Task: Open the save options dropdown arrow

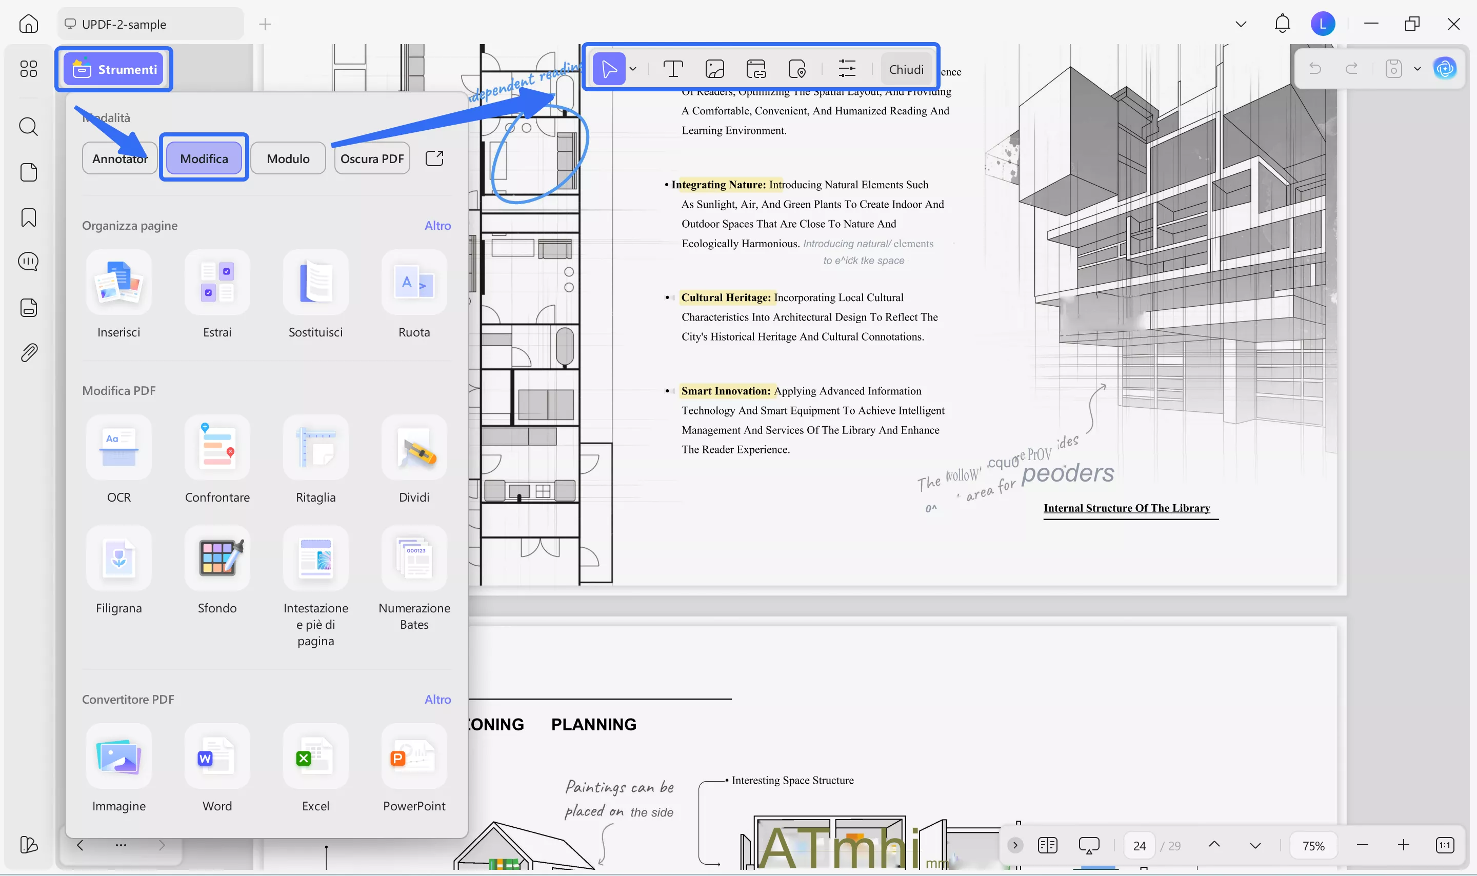Action: click(1418, 69)
